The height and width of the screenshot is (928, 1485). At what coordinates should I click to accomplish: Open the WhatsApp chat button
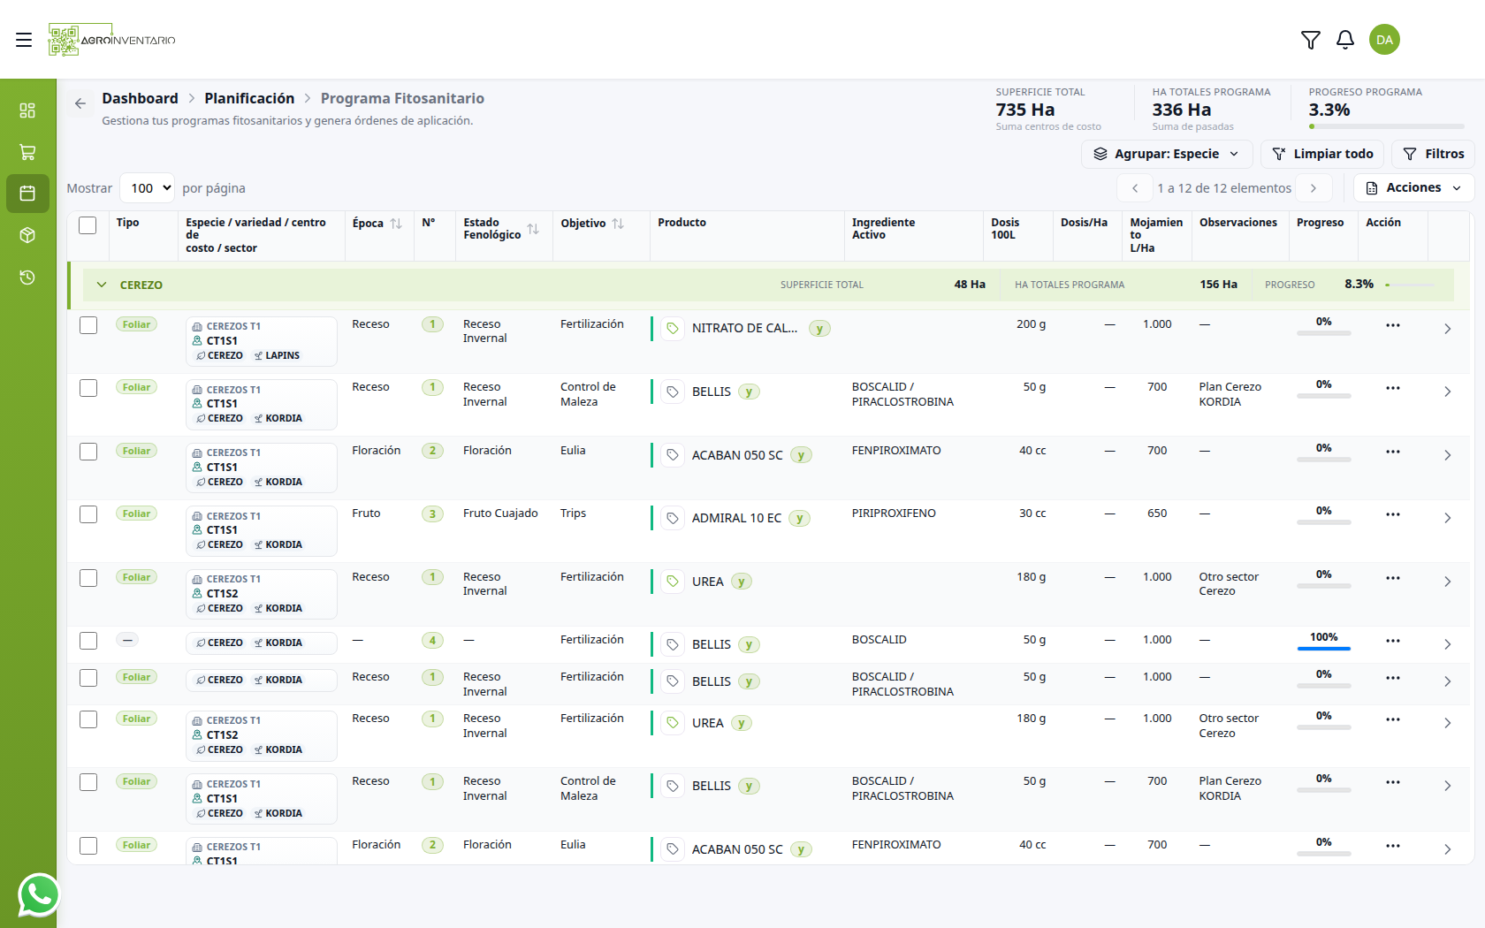pos(39,894)
